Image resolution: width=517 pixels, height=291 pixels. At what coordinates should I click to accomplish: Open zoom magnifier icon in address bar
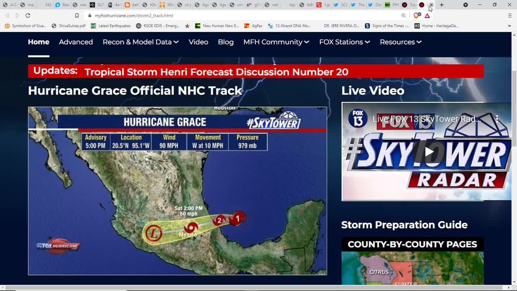404,15
